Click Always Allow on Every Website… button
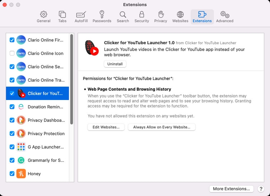 [x=162, y=127]
